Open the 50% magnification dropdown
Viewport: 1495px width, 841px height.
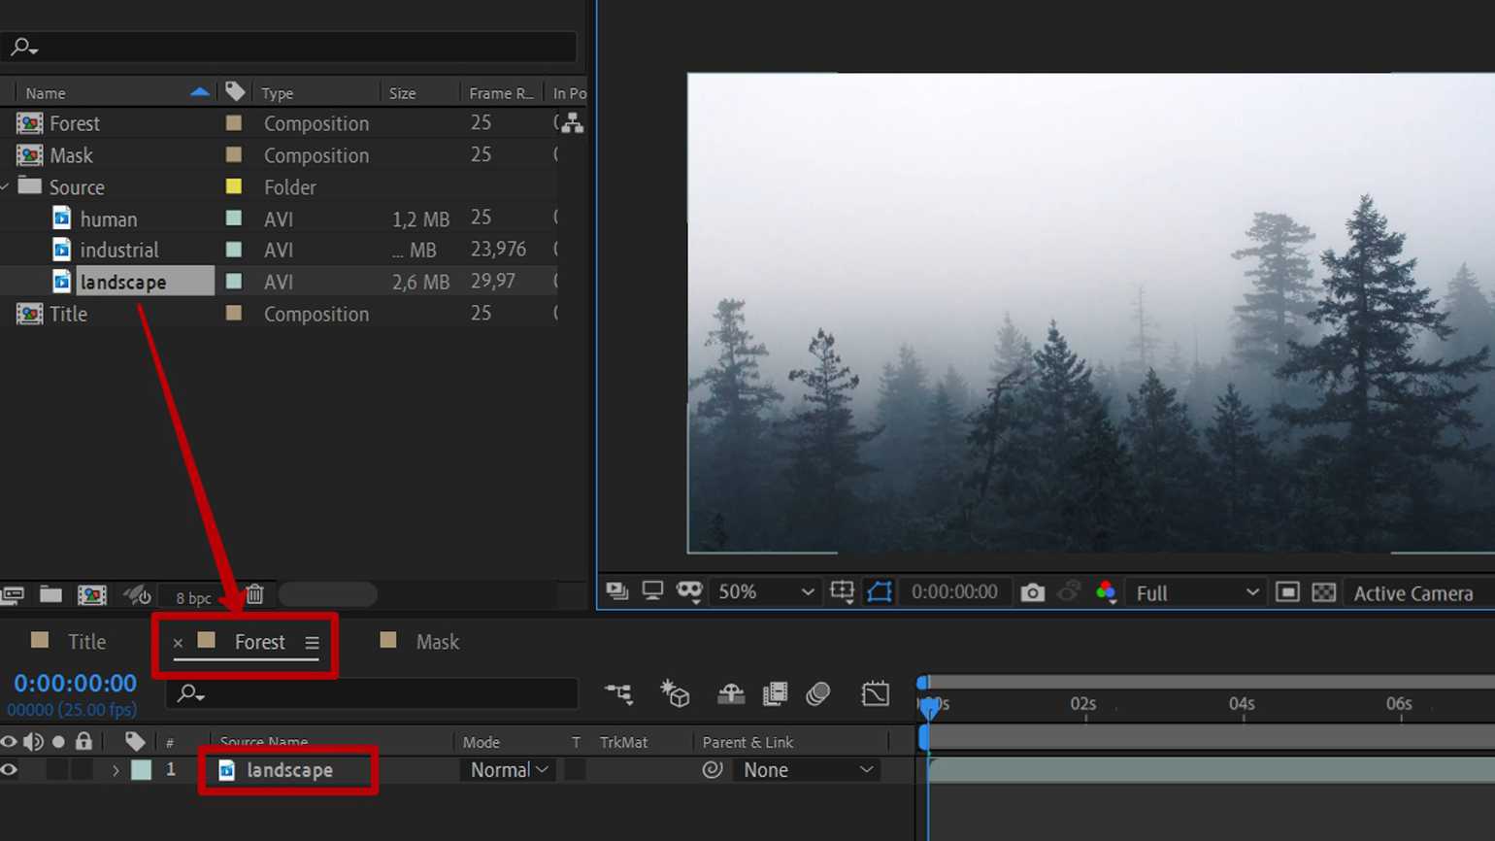coord(765,592)
